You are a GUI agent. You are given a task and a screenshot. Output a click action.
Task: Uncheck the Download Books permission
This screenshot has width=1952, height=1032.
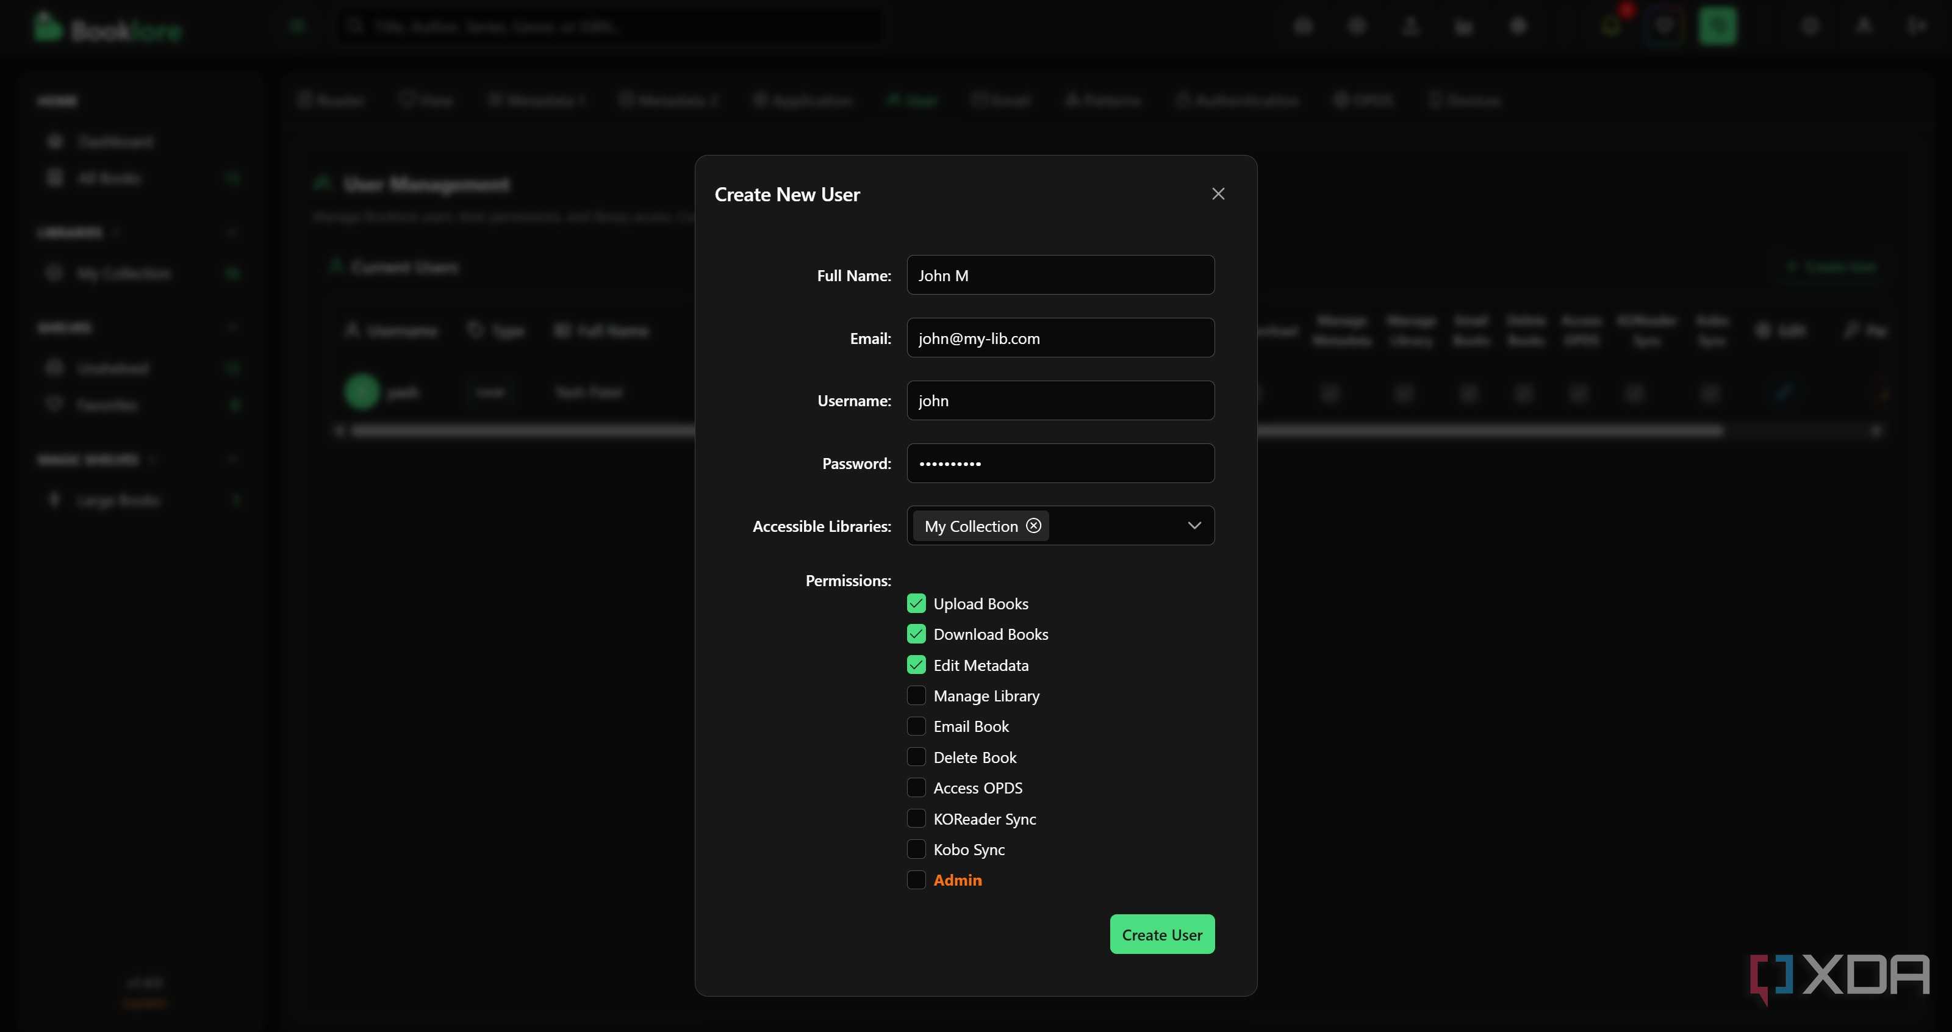(916, 634)
